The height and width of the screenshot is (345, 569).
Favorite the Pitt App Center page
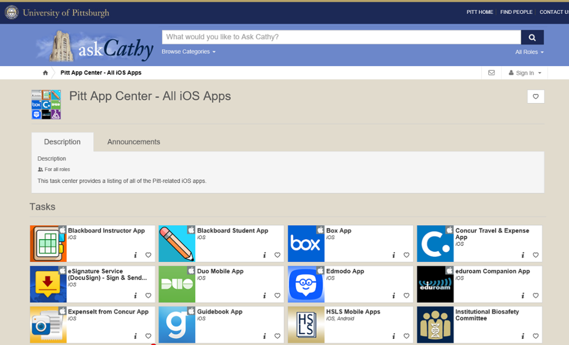(x=535, y=97)
